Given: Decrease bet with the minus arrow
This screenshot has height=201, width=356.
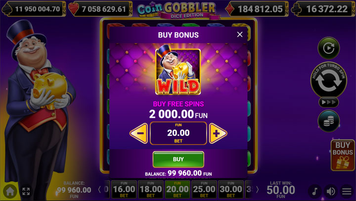Looking at the screenshot, I should (x=139, y=134).
